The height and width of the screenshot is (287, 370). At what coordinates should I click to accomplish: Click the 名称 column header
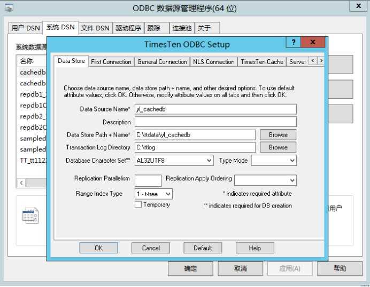[32, 61]
